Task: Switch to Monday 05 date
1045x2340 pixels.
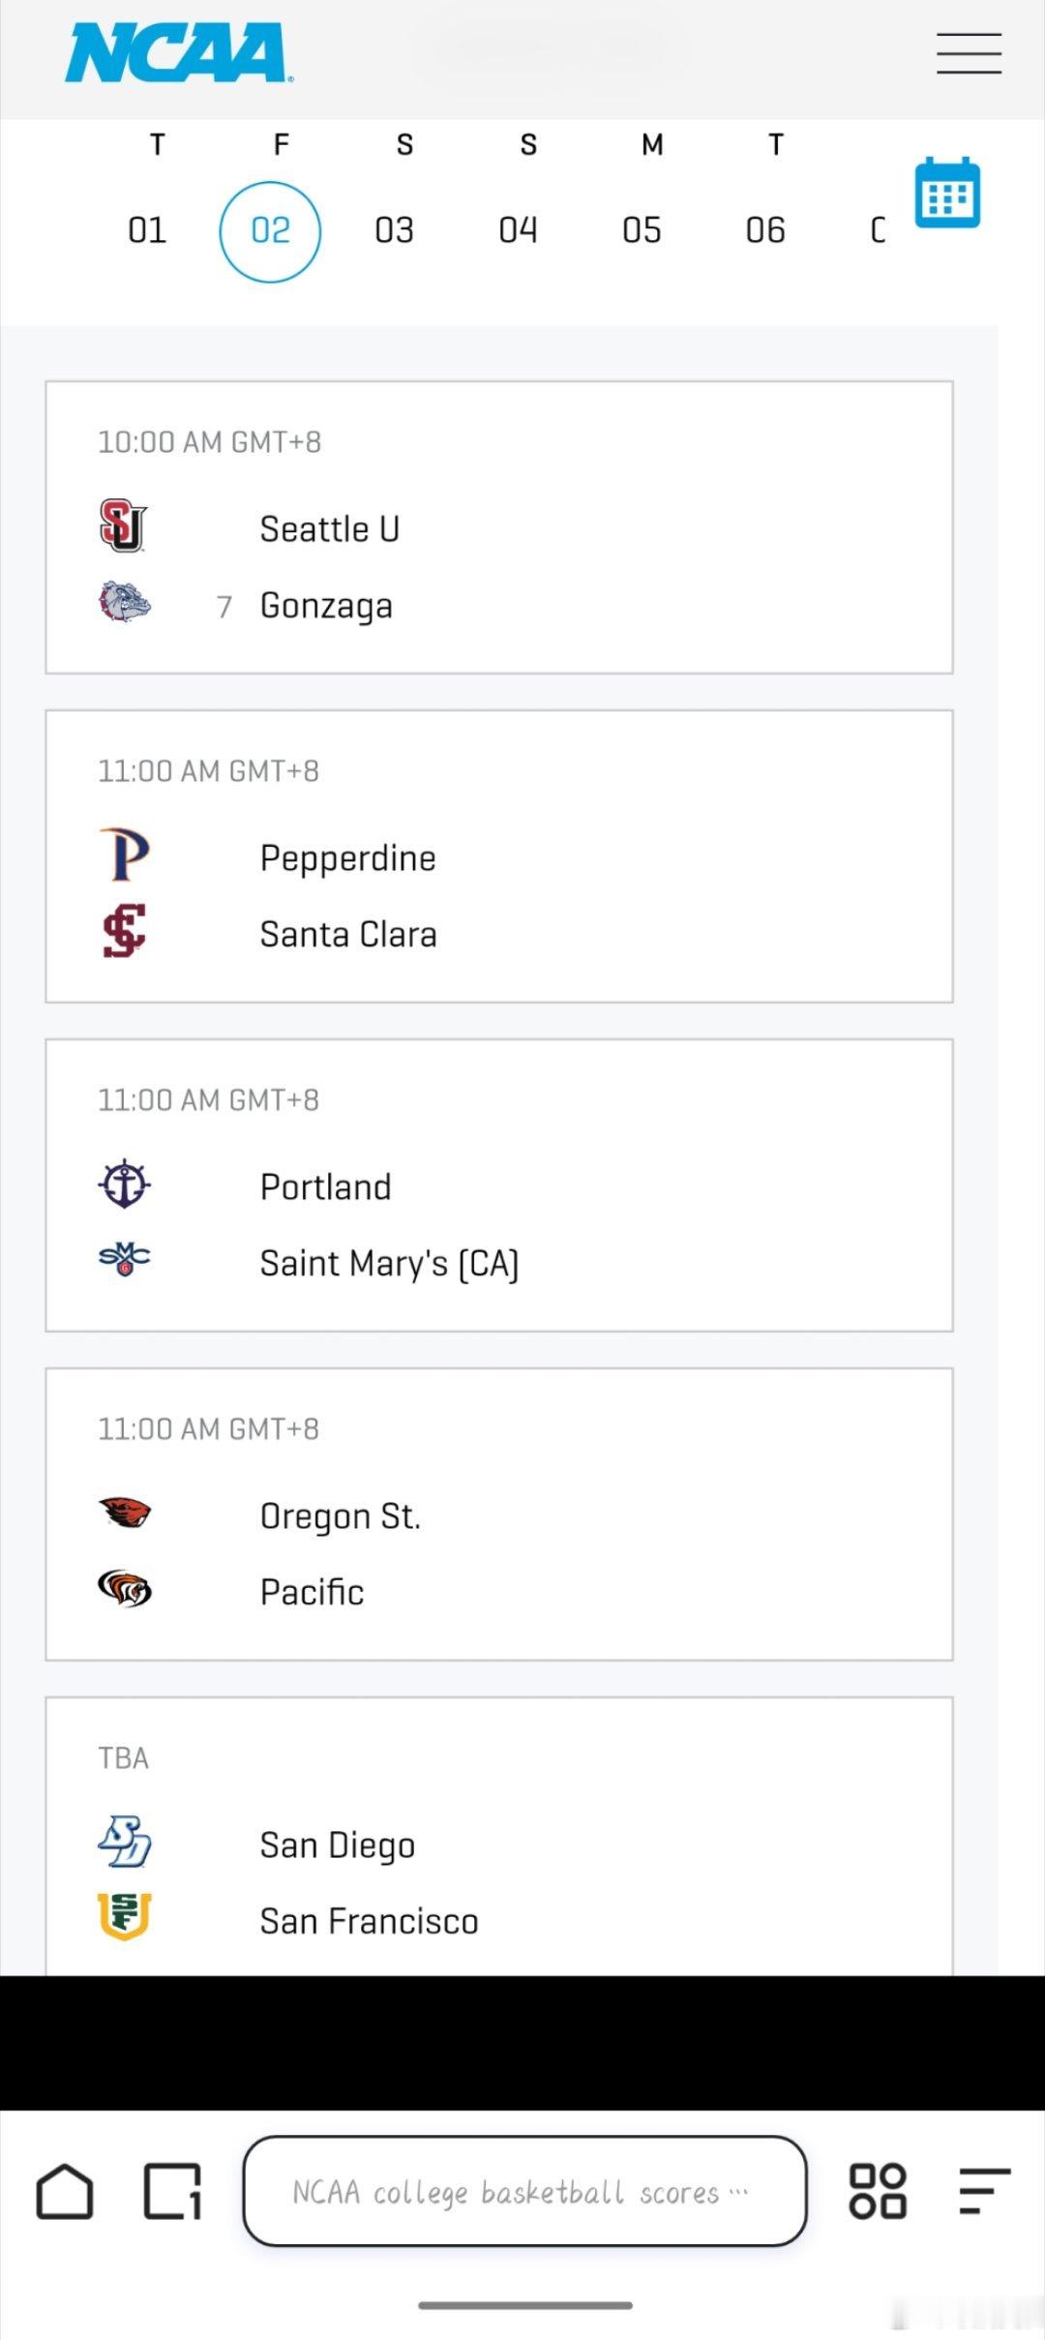Action: pos(642,230)
